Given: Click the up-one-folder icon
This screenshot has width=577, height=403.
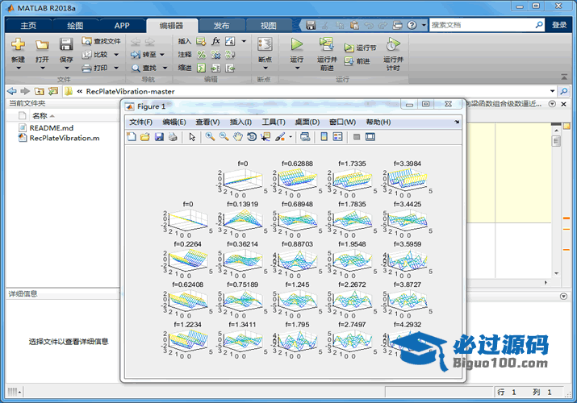Looking at the screenshot, I should click(39, 91).
